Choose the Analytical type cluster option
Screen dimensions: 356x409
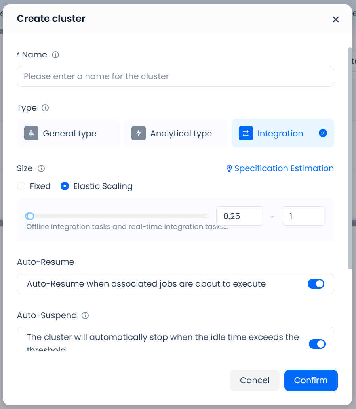tap(175, 134)
